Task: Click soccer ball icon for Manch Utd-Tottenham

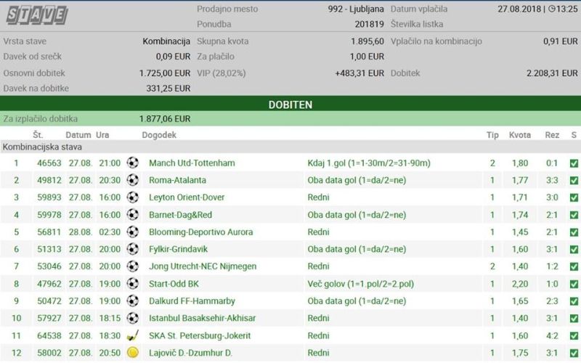Action: click(132, 163)
